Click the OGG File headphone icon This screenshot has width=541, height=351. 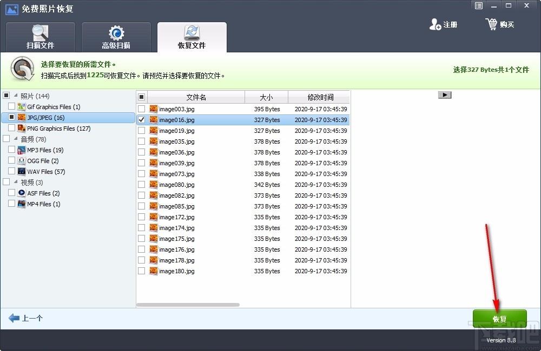tap(22, 160)
